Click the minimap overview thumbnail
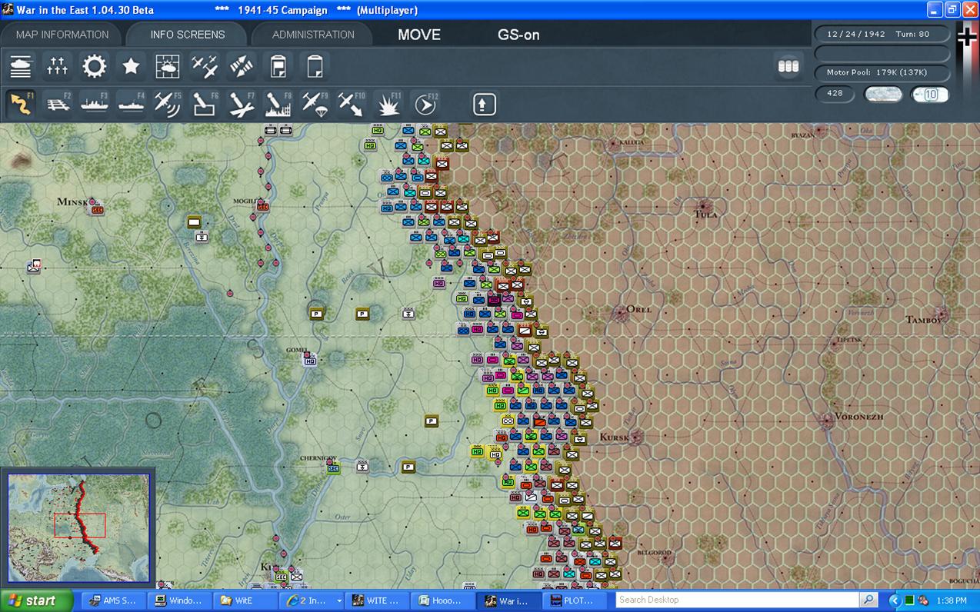The height and width of the screenshot is (612, 980). coord(78,527)
